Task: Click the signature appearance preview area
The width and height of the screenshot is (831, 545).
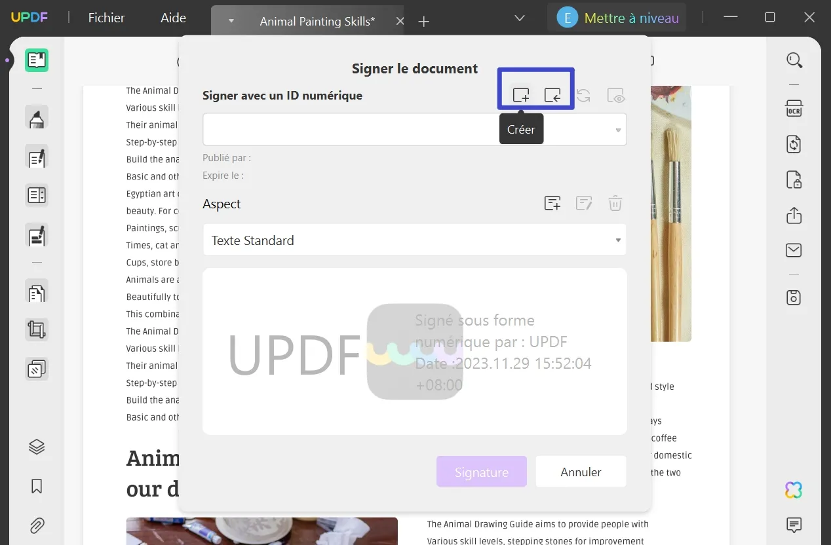Action: pyautogui.click(x=414, y=352)
